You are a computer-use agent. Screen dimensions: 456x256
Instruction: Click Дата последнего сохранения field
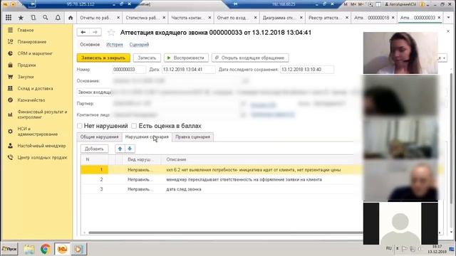307,70
